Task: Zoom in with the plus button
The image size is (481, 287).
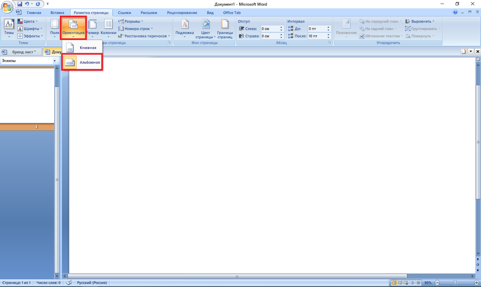Action: point(476,283)
